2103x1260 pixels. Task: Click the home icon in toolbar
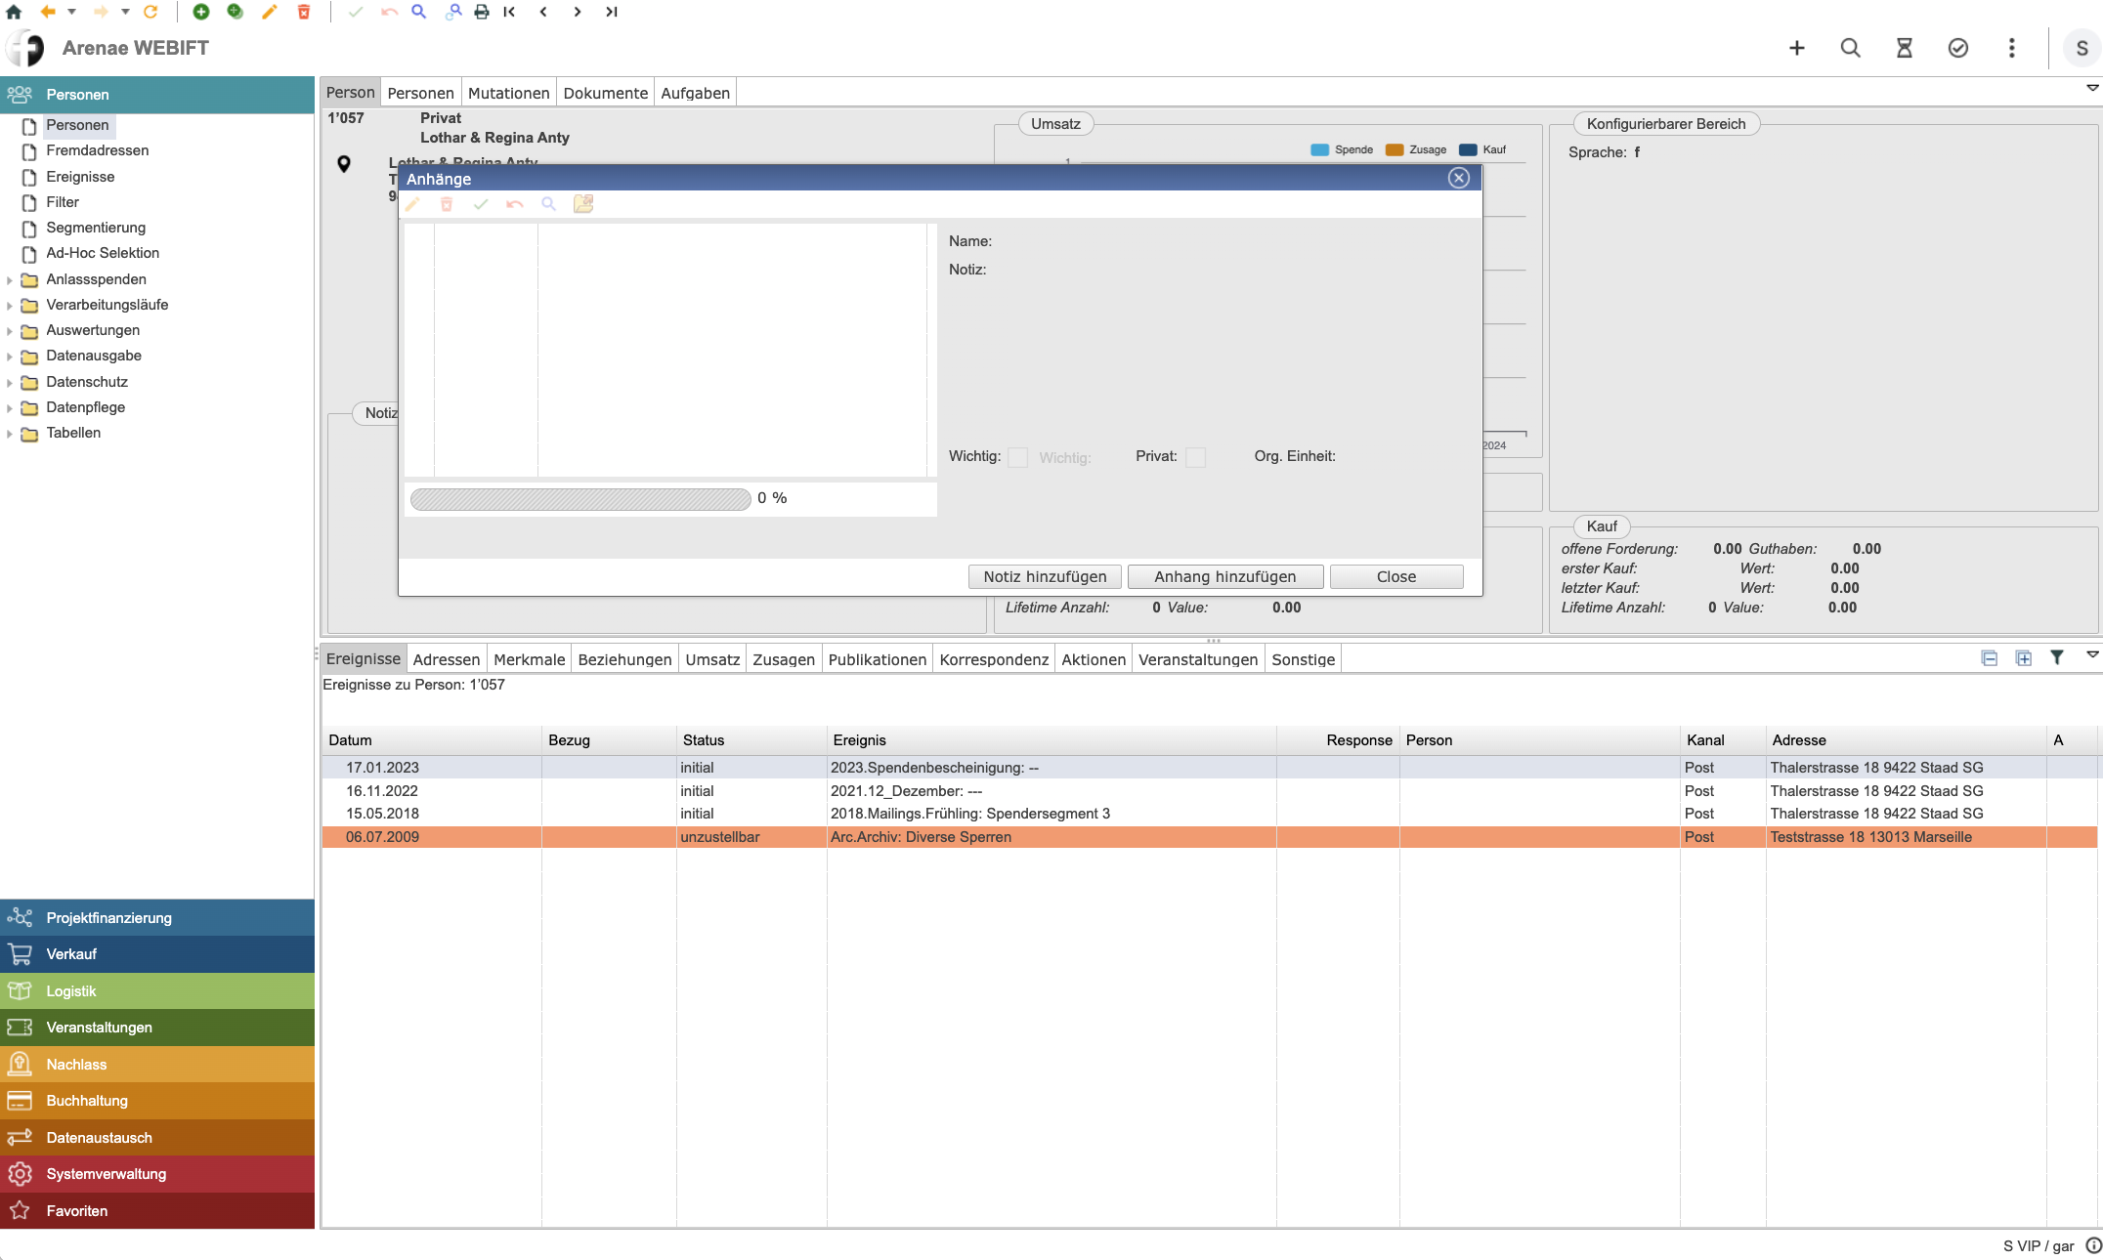(14, 12)
